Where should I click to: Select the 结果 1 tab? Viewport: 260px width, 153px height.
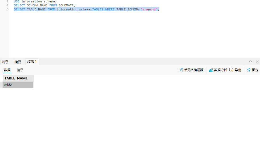[x=32, y=62]
